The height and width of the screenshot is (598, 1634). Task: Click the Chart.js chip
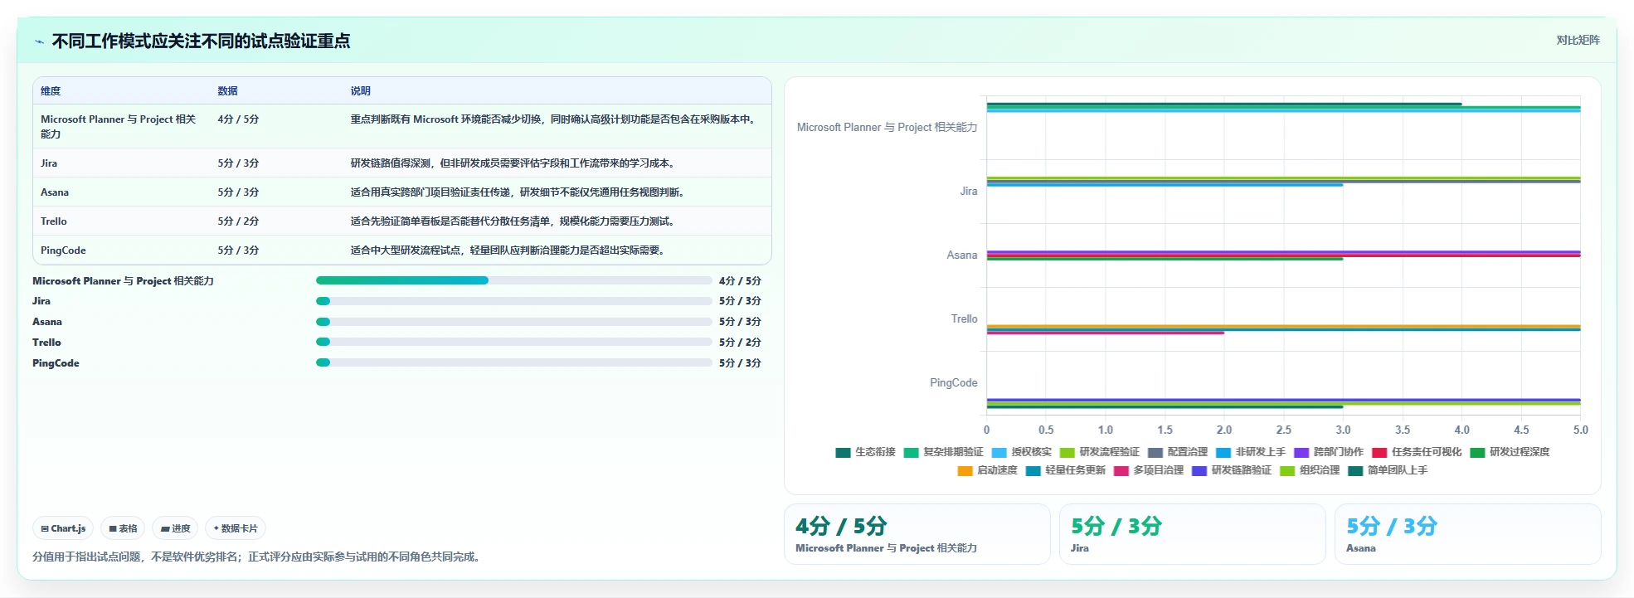coord(63,528)
